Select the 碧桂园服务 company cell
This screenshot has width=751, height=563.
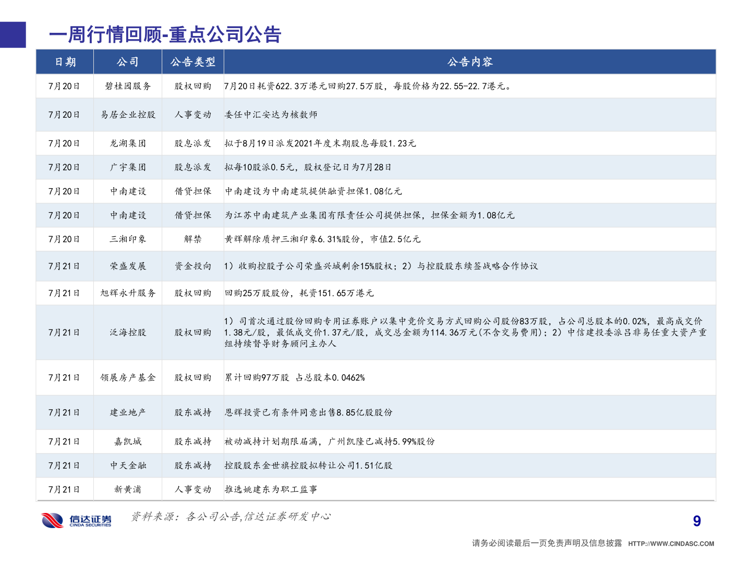(x=127, y=87)
